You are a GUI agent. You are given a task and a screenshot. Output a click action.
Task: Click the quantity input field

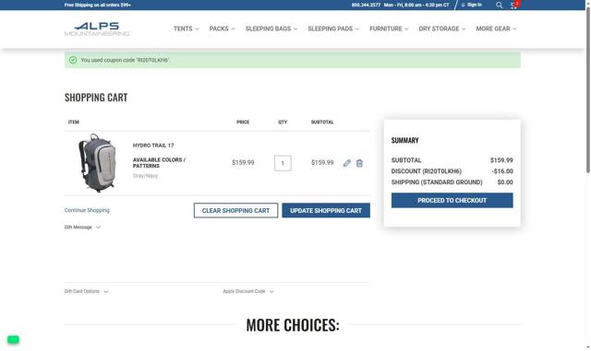click(283, 163)
